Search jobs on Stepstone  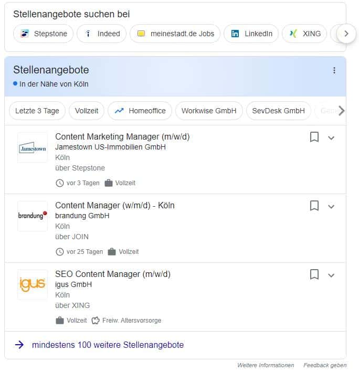44,34
